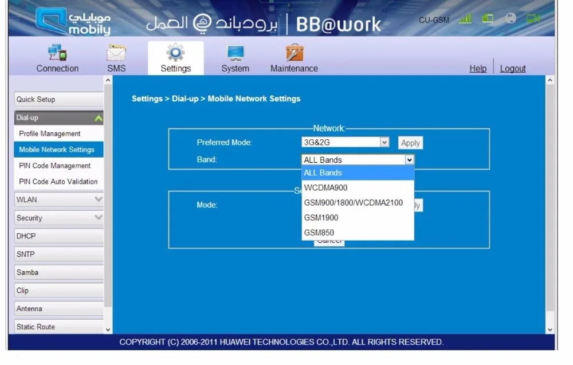The width and height of the screenshot is (573, 365).
Task: Open Samba settings in sidebar
Action: pos(59,273)
